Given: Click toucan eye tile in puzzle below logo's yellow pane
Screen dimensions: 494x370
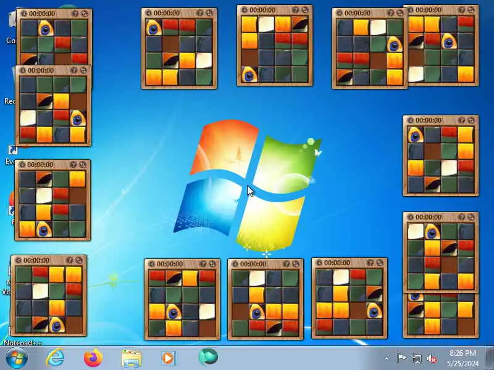Looking at the screenshot, I should point(257,312).
